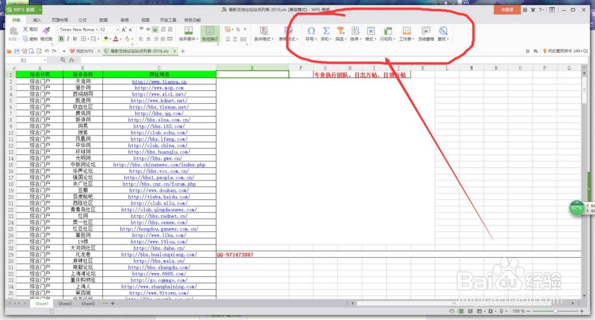
Task: Click the open folder icon in quick access bar
Action: coord(9,51)
